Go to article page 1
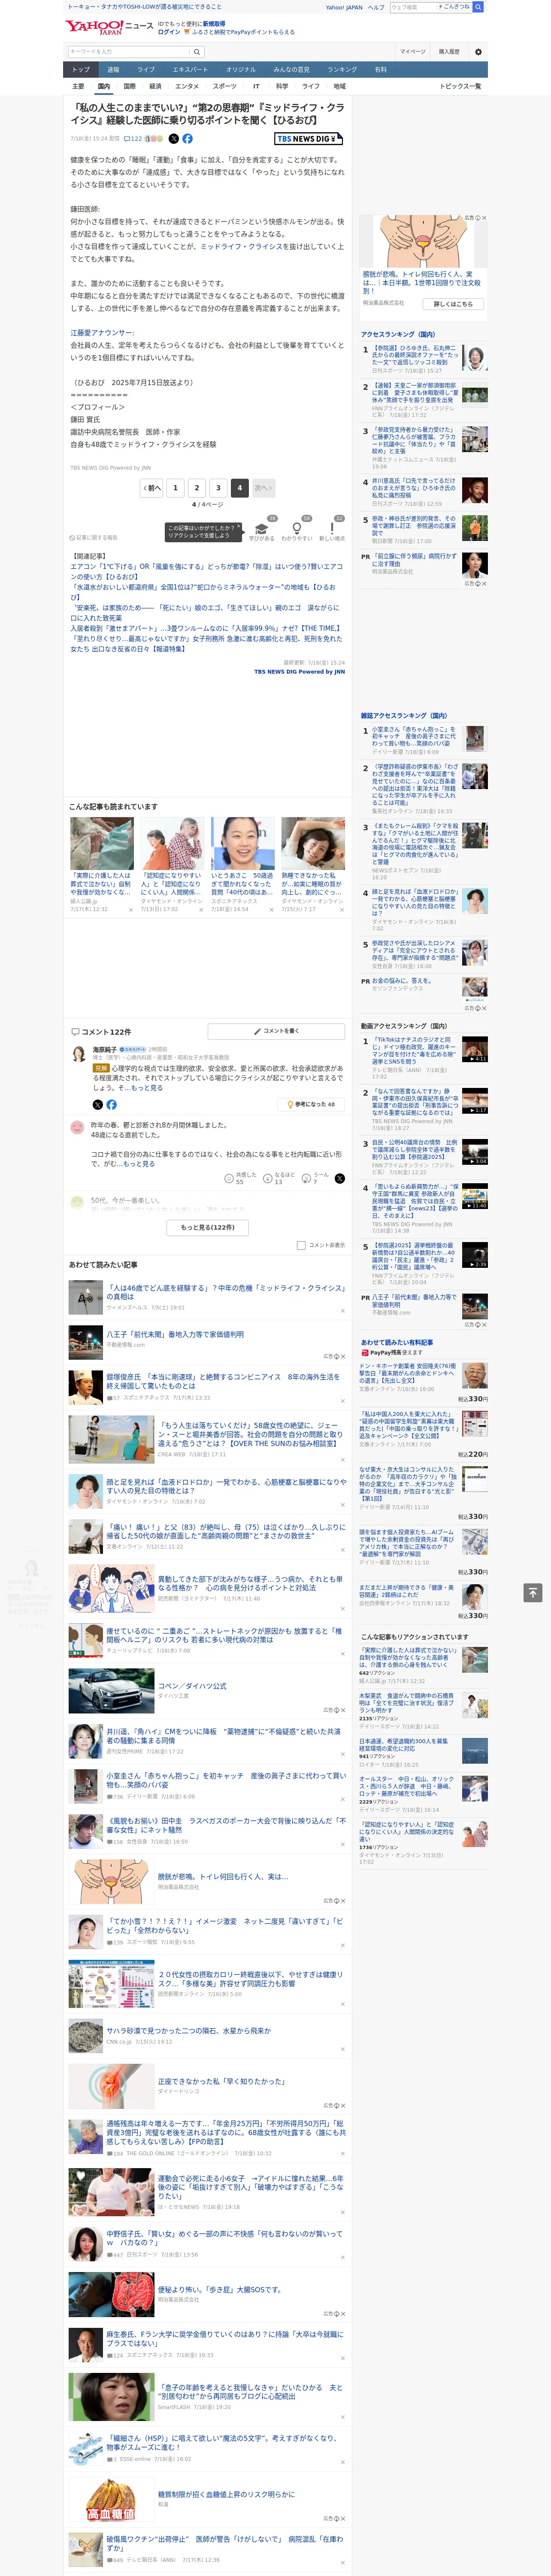Image resolution: width=551 pixels, height=2576 pixels. click(175, 488)
